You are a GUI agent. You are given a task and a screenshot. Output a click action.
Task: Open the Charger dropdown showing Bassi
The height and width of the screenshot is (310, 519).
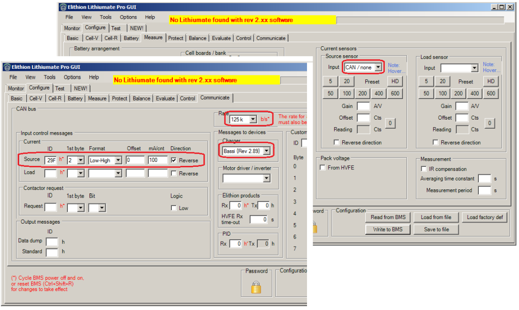click(x=267, y=151)
